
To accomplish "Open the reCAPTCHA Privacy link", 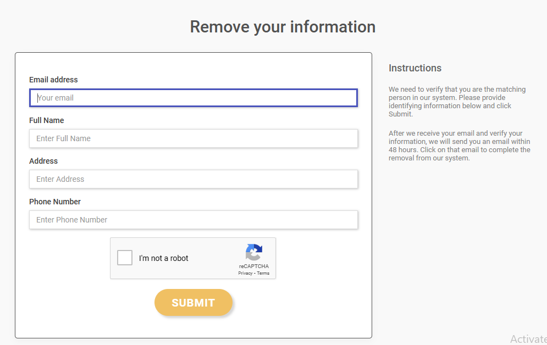I will [245, 273].
